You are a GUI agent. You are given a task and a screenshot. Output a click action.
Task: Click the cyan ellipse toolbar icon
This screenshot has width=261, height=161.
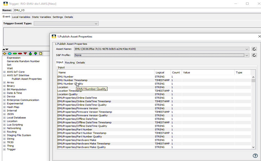[x=10, y=54]
